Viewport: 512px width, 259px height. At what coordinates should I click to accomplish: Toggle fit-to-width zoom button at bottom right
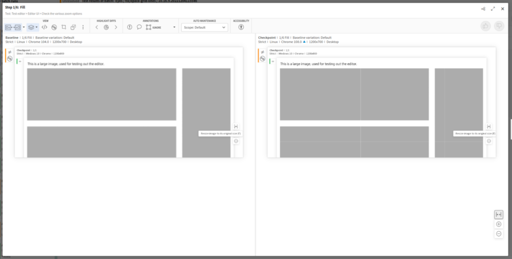[498, 214]
